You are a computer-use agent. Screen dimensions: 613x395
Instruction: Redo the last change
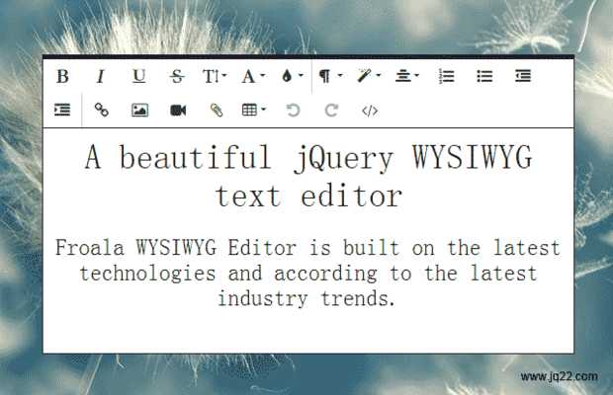(x=331, y=110)
